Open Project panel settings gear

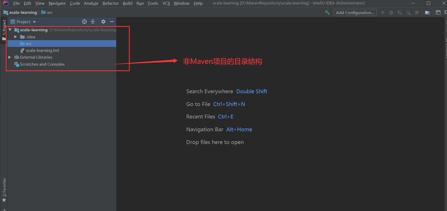(x=103, y=22)
